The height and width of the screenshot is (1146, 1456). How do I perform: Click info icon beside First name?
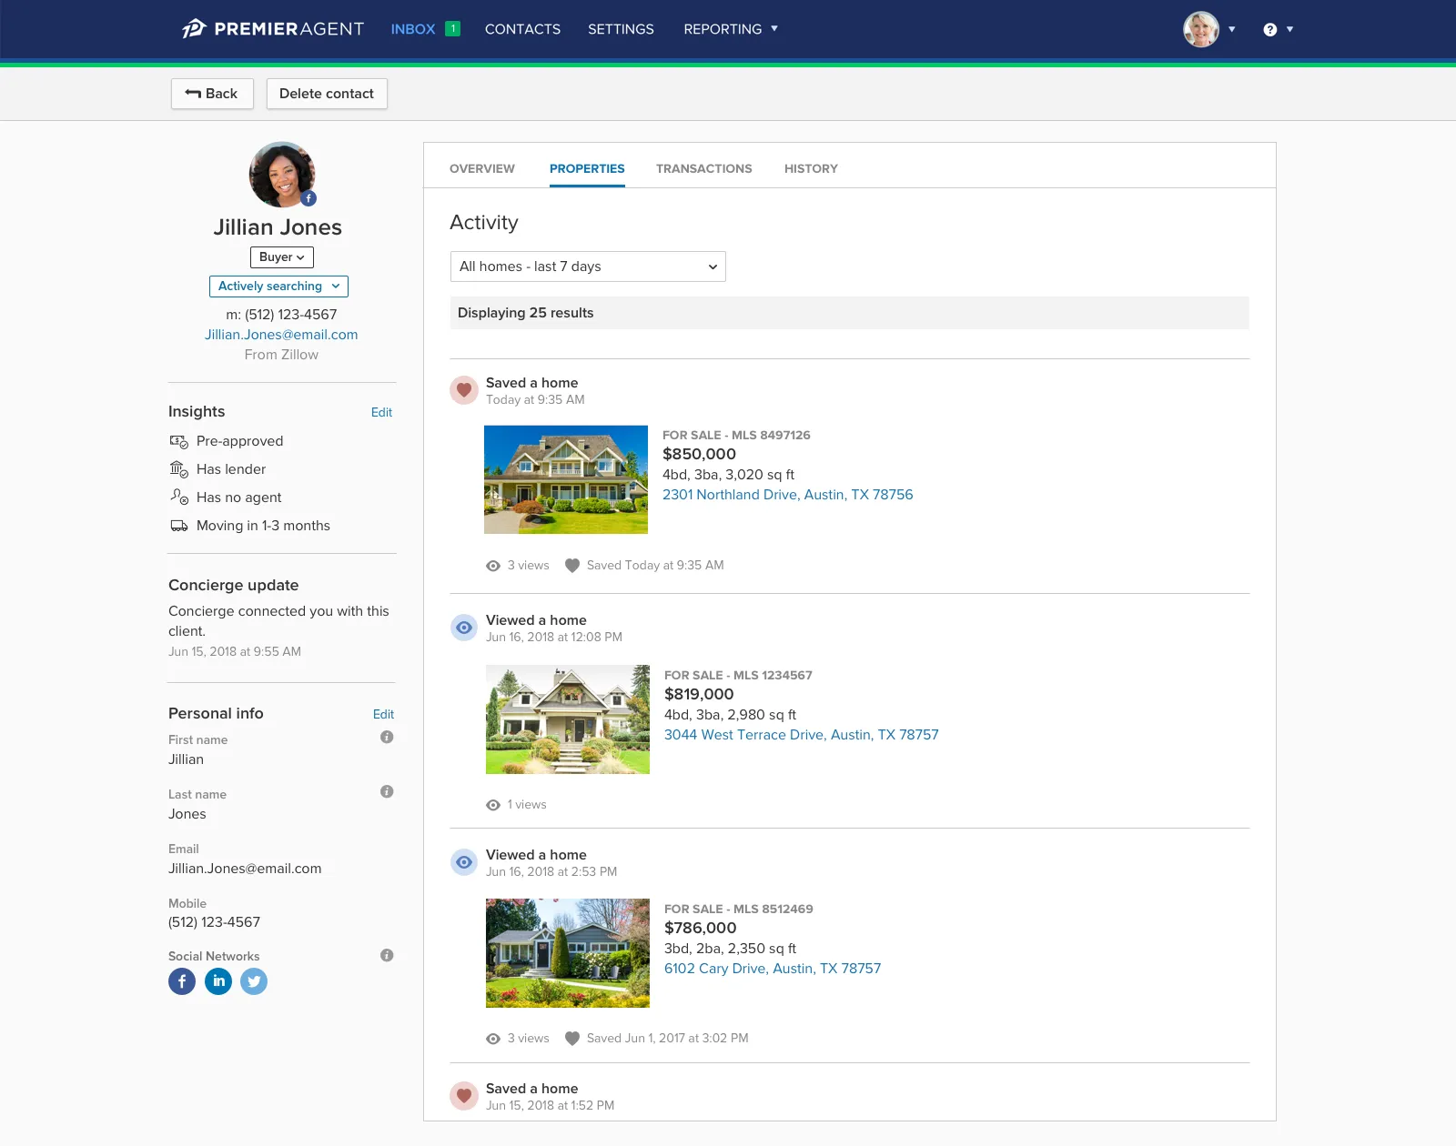click(387, 738)
